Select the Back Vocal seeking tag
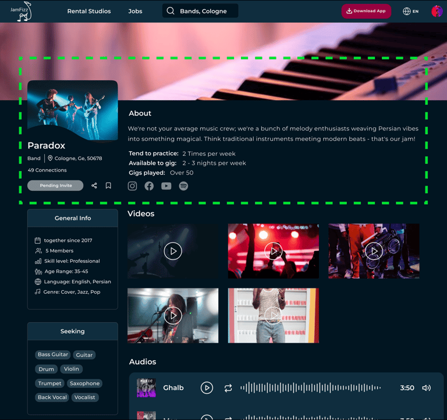 [x=52, y=397]
